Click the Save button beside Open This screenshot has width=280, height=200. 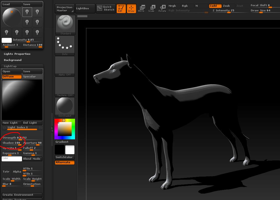(x=32, y=71)
